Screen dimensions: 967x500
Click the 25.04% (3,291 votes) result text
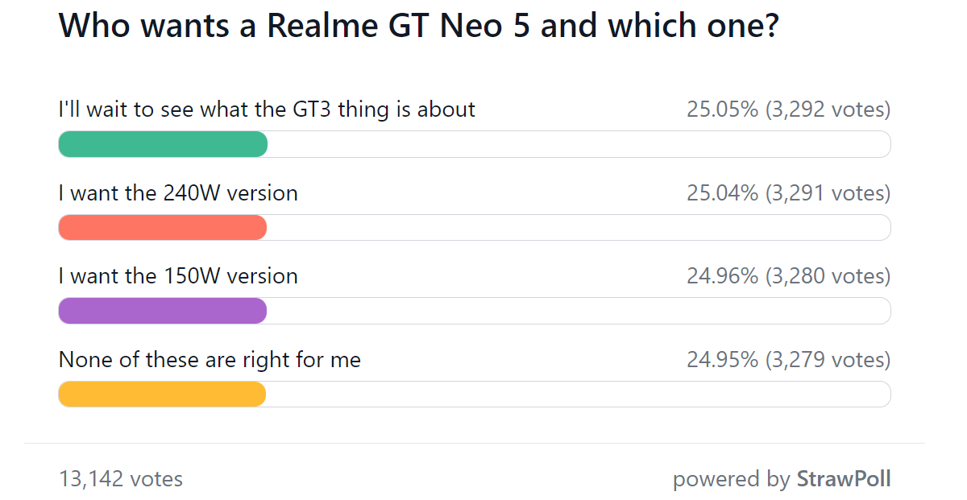tap(789, 193)
